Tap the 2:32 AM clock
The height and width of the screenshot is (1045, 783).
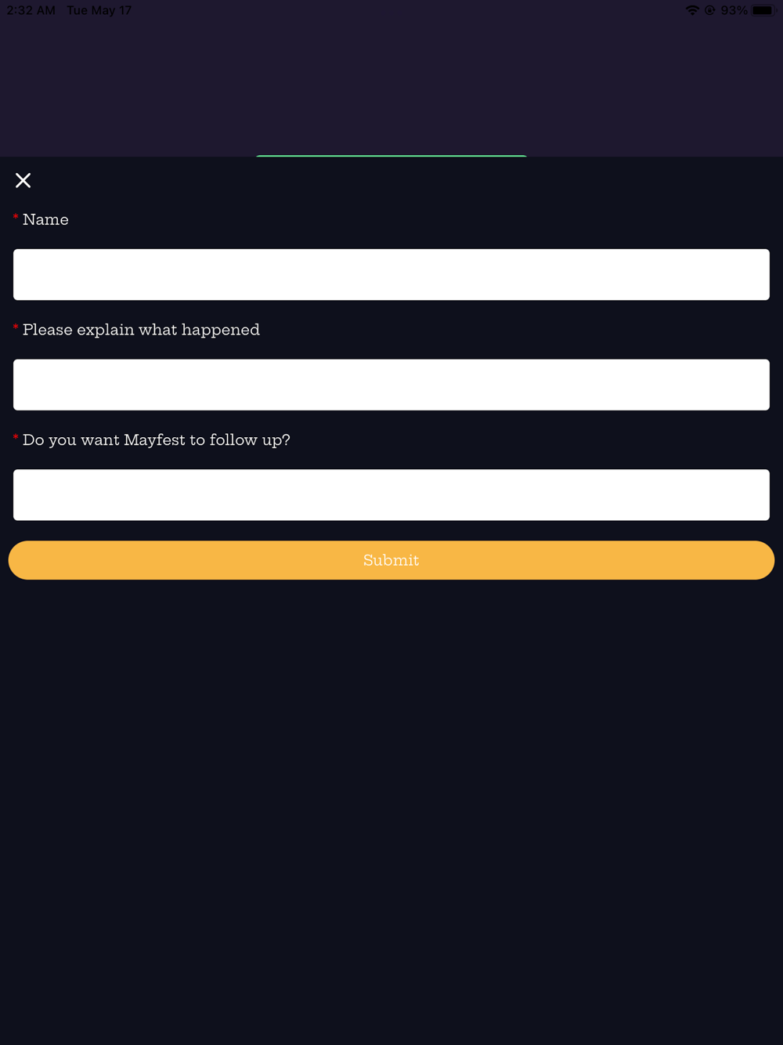(31, 10)
